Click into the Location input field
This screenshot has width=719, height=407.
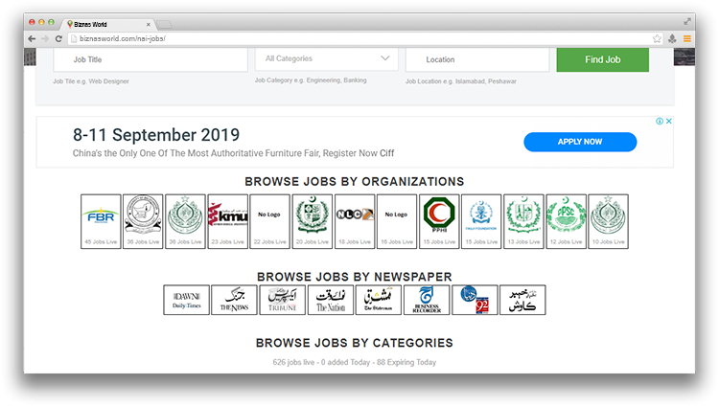[x=476, y=59]
